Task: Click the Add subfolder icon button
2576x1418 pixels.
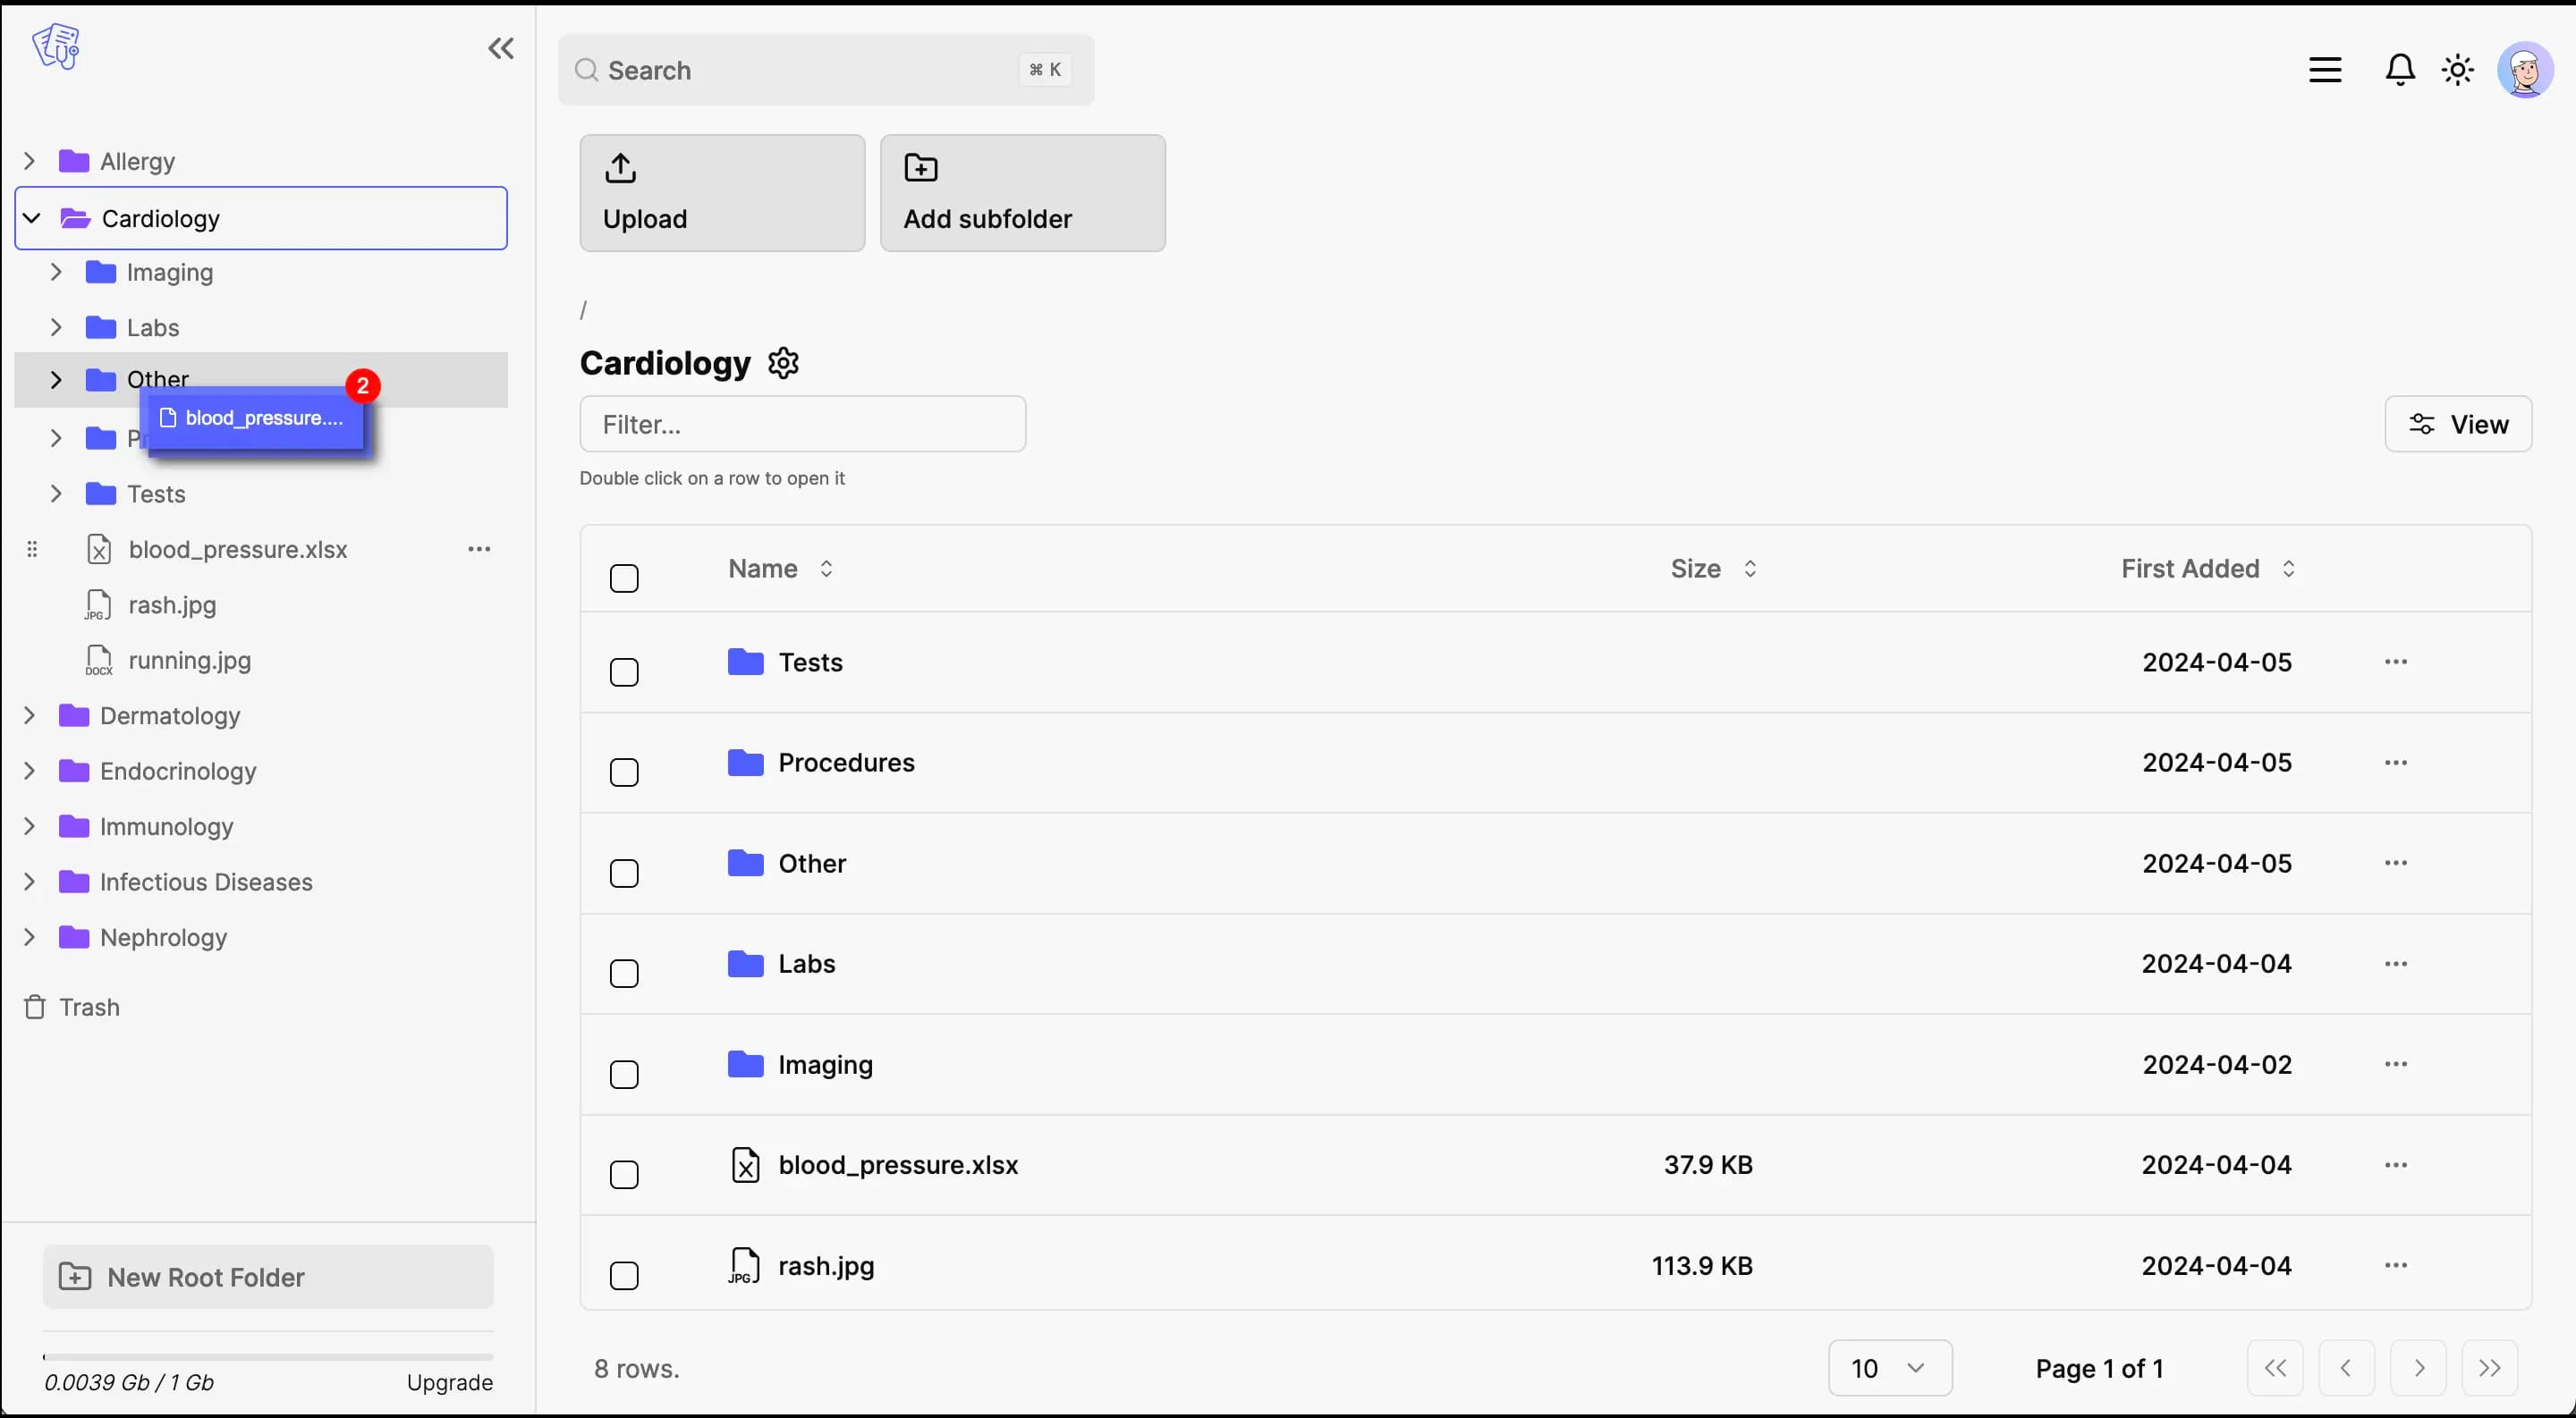Action: pyautogui.click(x=920, y=166)
